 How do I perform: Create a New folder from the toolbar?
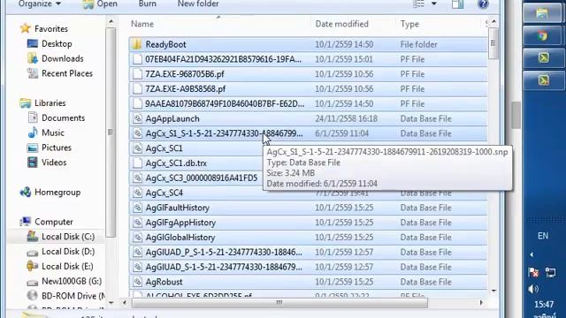coord(198,4)
